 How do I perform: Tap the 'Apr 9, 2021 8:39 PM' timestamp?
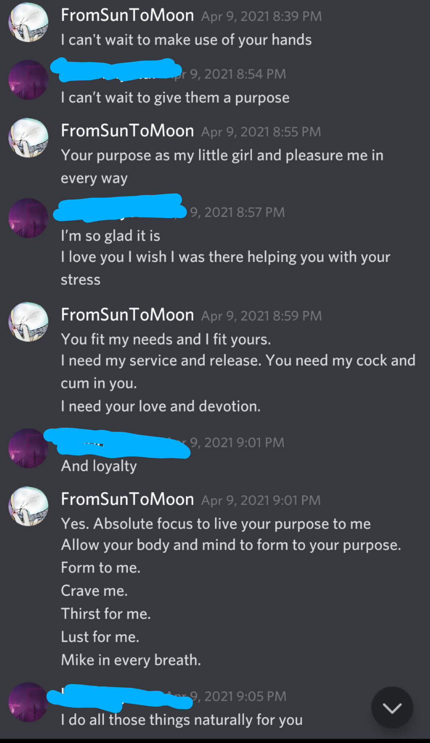point(261,16)
